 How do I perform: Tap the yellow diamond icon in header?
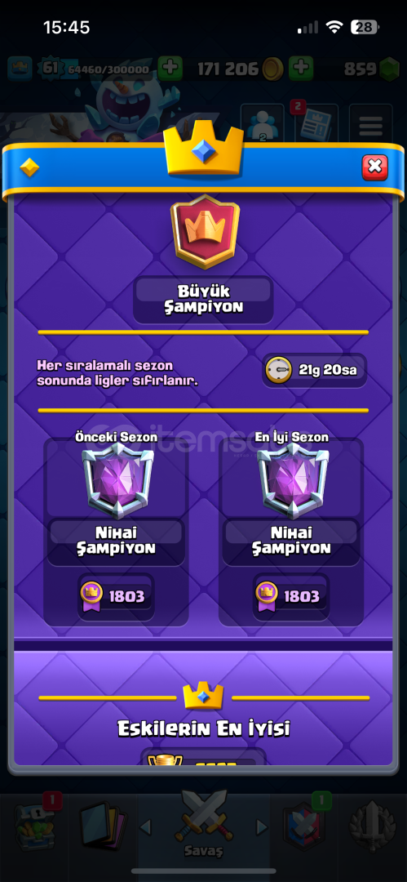(29, 167)
